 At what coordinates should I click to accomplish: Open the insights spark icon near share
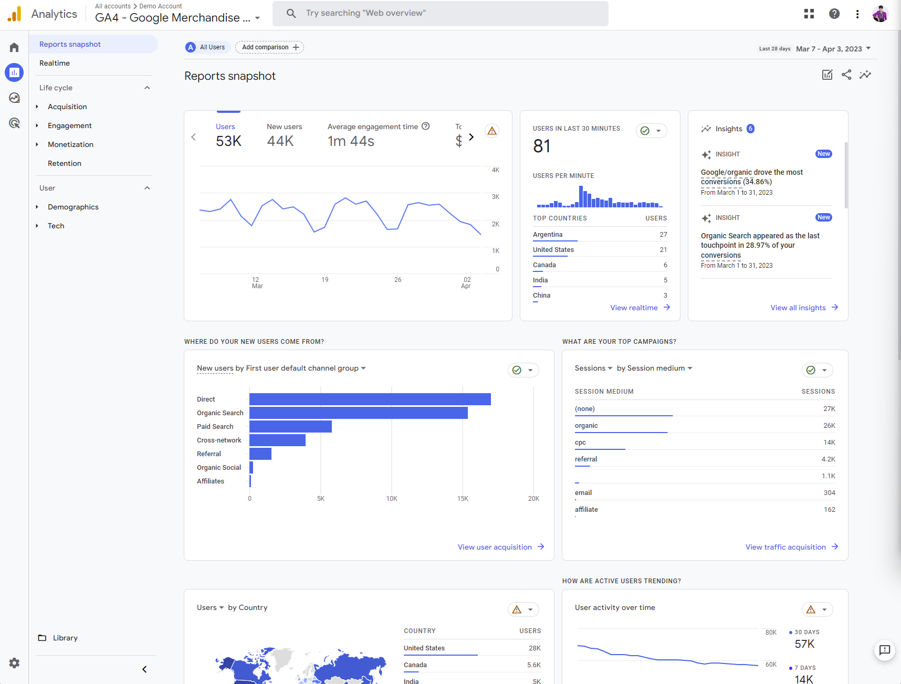click(865, 75)
